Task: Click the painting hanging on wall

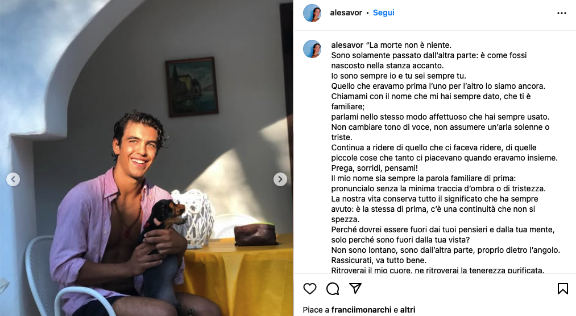Action: [x=192, y=87]
